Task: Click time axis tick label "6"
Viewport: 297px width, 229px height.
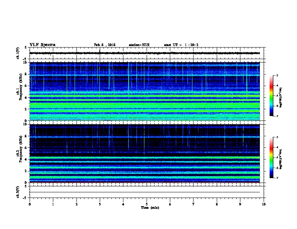Action: pos(170,204)
